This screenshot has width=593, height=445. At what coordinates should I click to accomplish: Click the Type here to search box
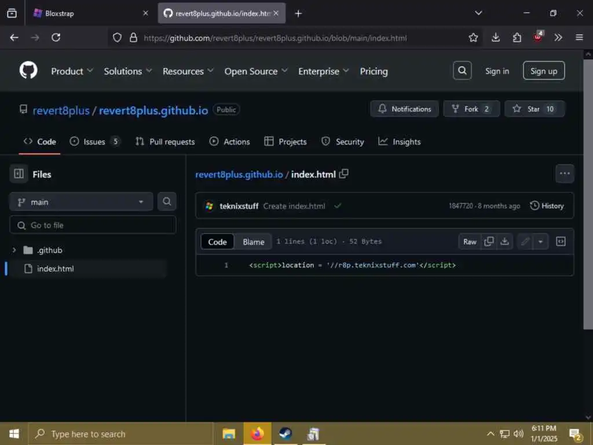(121, 433)
